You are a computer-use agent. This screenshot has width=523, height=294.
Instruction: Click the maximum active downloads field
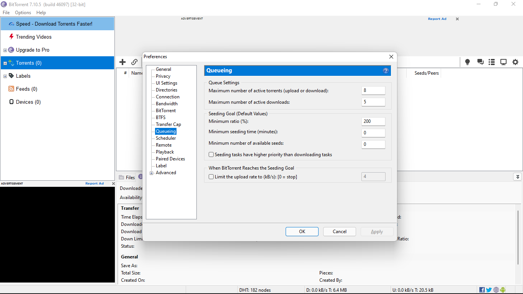tap(373, 102)
